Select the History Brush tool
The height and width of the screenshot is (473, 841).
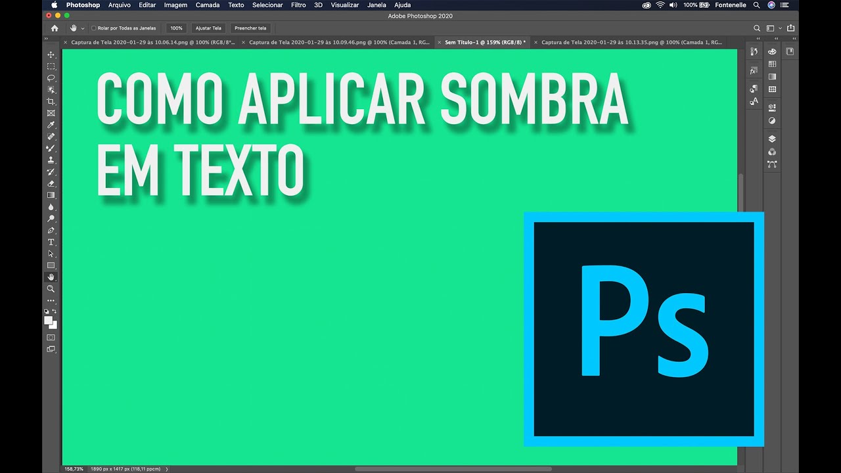(x=51, y=172)
